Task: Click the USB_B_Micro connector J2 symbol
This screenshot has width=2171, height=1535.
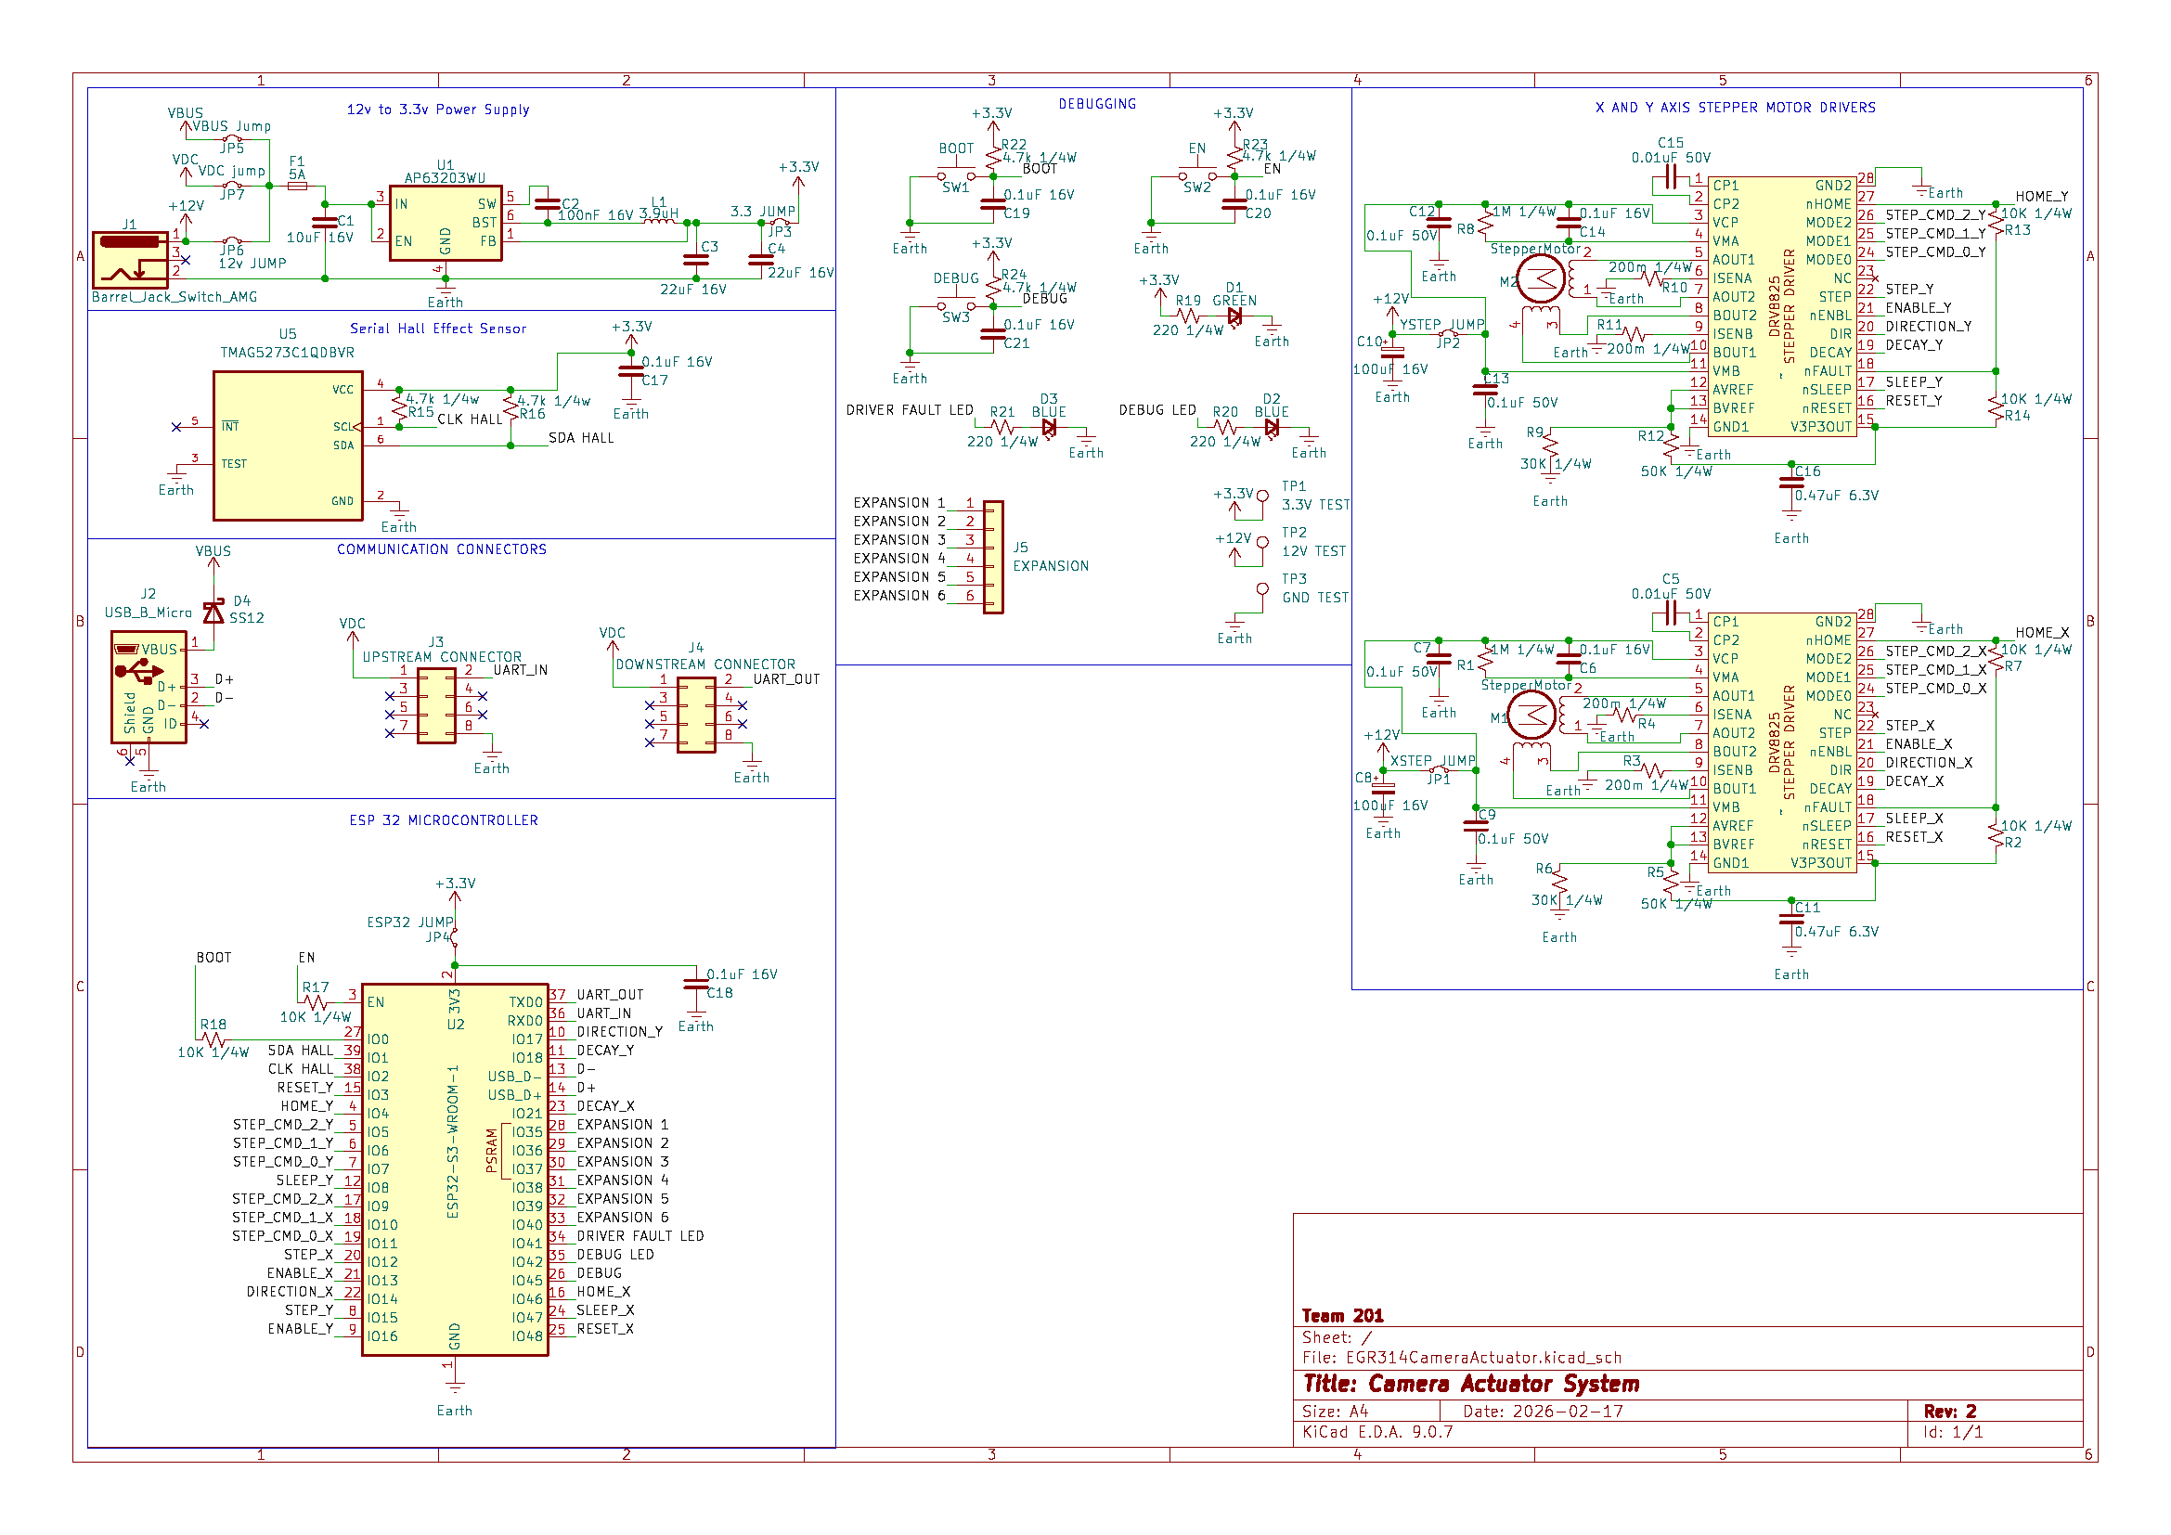Action: [x=149, y=687]
